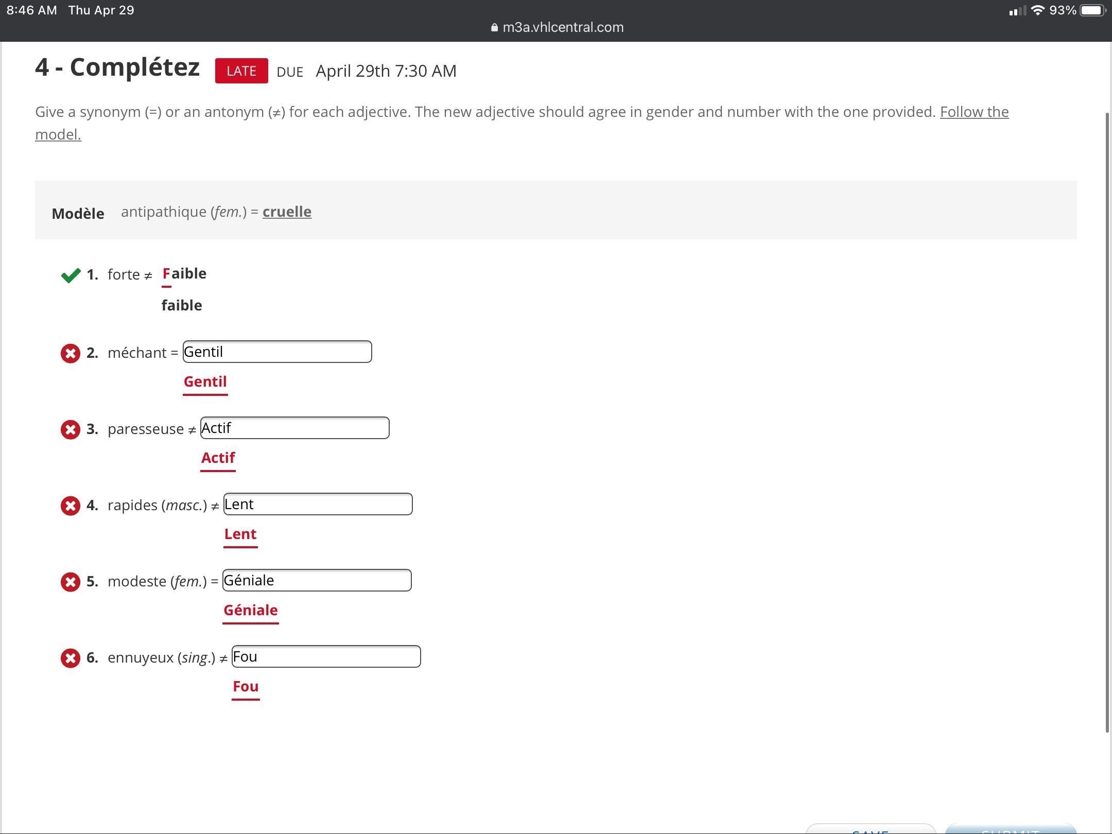This screenshot has width=1112, height=834.
Task: Open the Follow the model link
Action: [974, 112]
